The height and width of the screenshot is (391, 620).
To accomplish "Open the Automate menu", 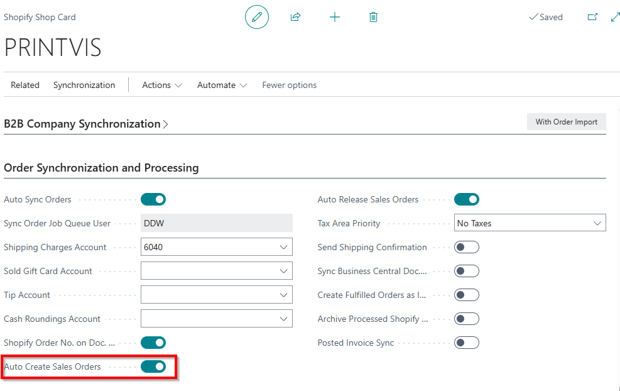I will [222, 85].
